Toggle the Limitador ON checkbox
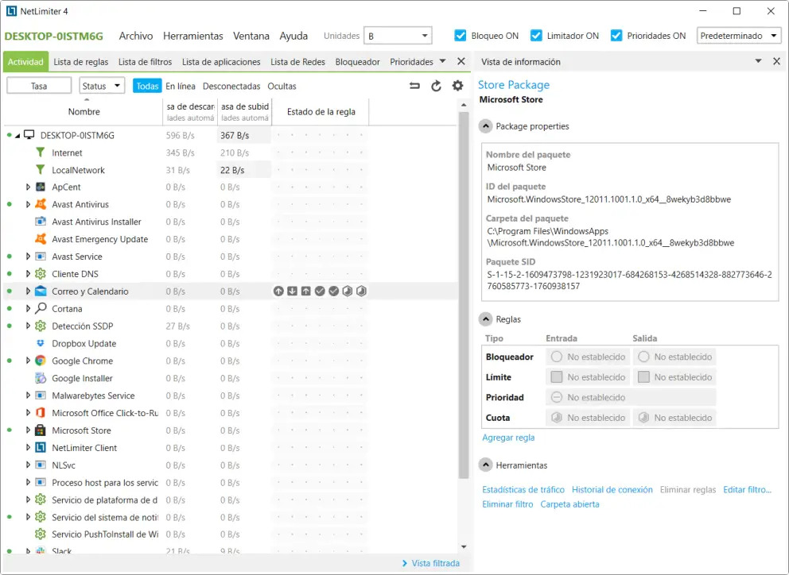Screen dimensions: 789x575 point(536,36)
